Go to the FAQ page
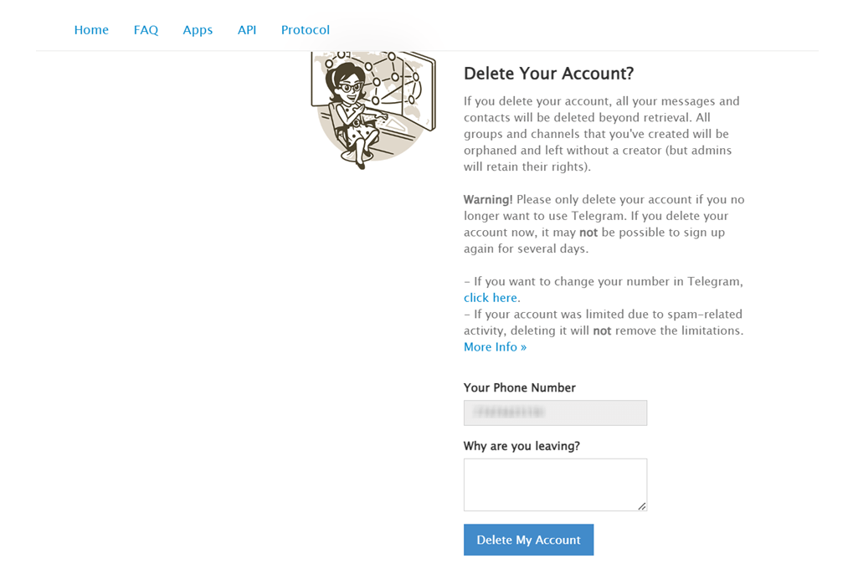 (146, 30)
